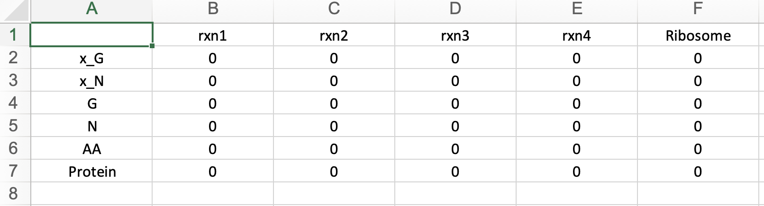
Task: Select row 4 header
Action: point(14,103)
